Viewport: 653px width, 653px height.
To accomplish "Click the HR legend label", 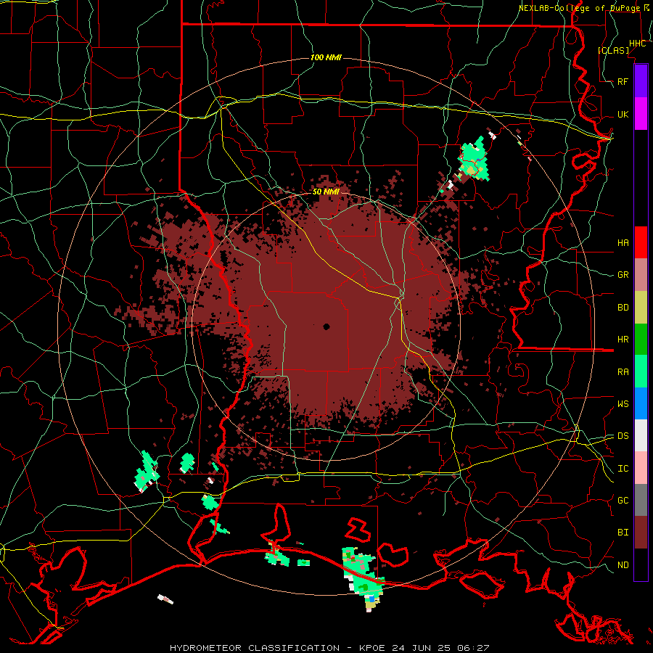I will point(623,339).
